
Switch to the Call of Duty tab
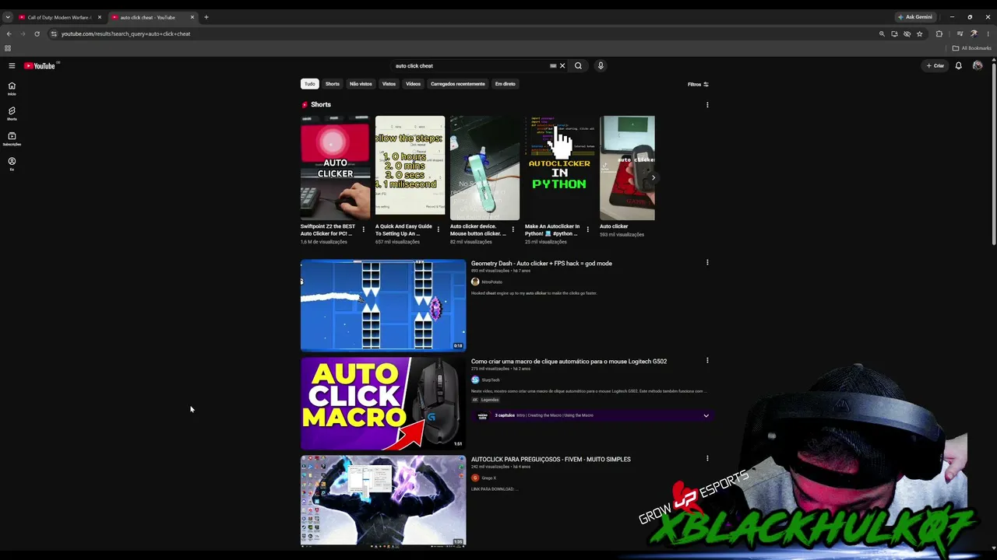59,17
